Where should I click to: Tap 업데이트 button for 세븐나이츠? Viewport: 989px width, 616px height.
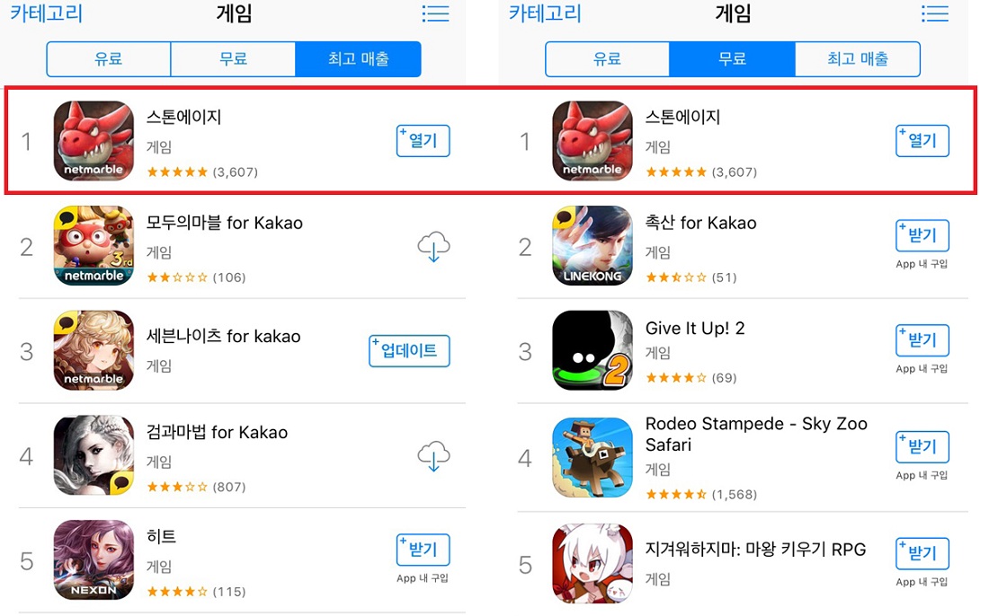(409, 351)
